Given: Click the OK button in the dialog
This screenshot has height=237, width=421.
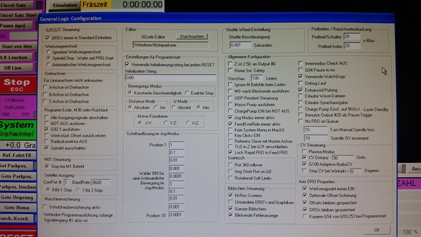Looking at the screenshot, I should (x=377, y=230).
